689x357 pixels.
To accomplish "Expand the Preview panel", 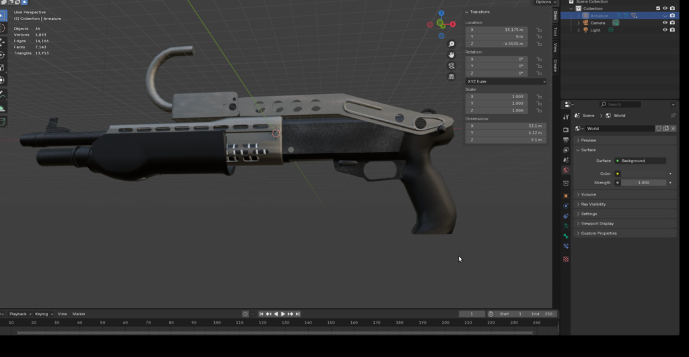I will [x=625, y=140].
